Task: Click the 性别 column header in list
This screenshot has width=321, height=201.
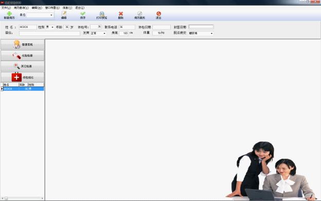Action: (36, 85)
